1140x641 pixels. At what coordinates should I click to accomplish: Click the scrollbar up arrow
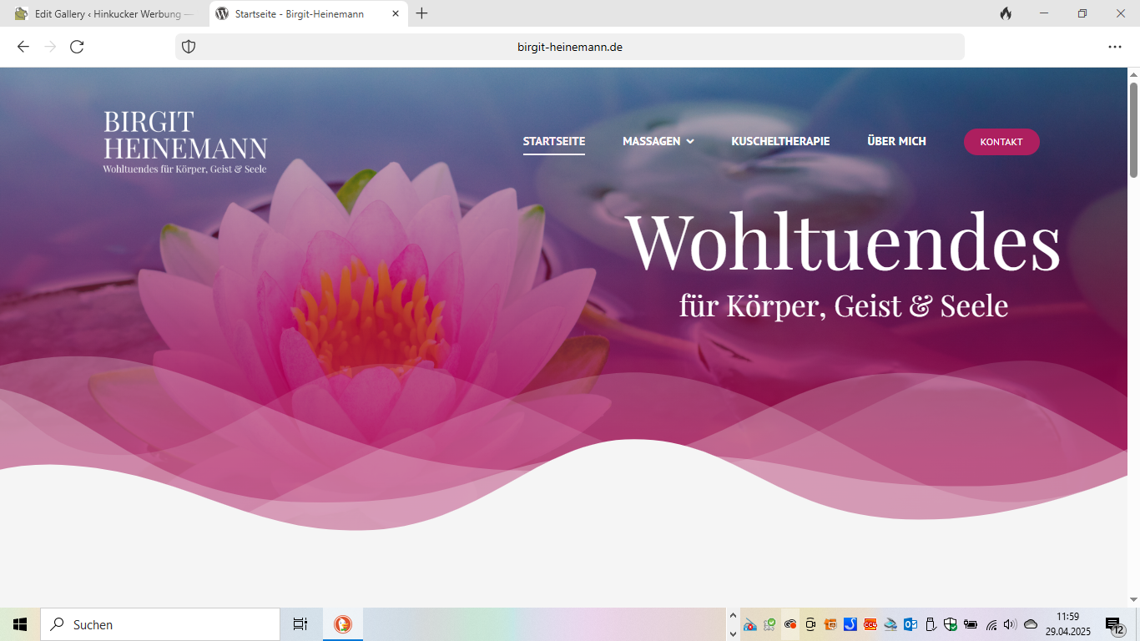click(1133, 74)
